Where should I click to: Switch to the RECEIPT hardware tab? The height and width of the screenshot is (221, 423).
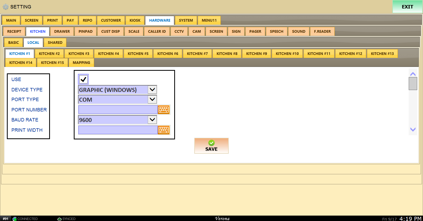tap(14, 31)
